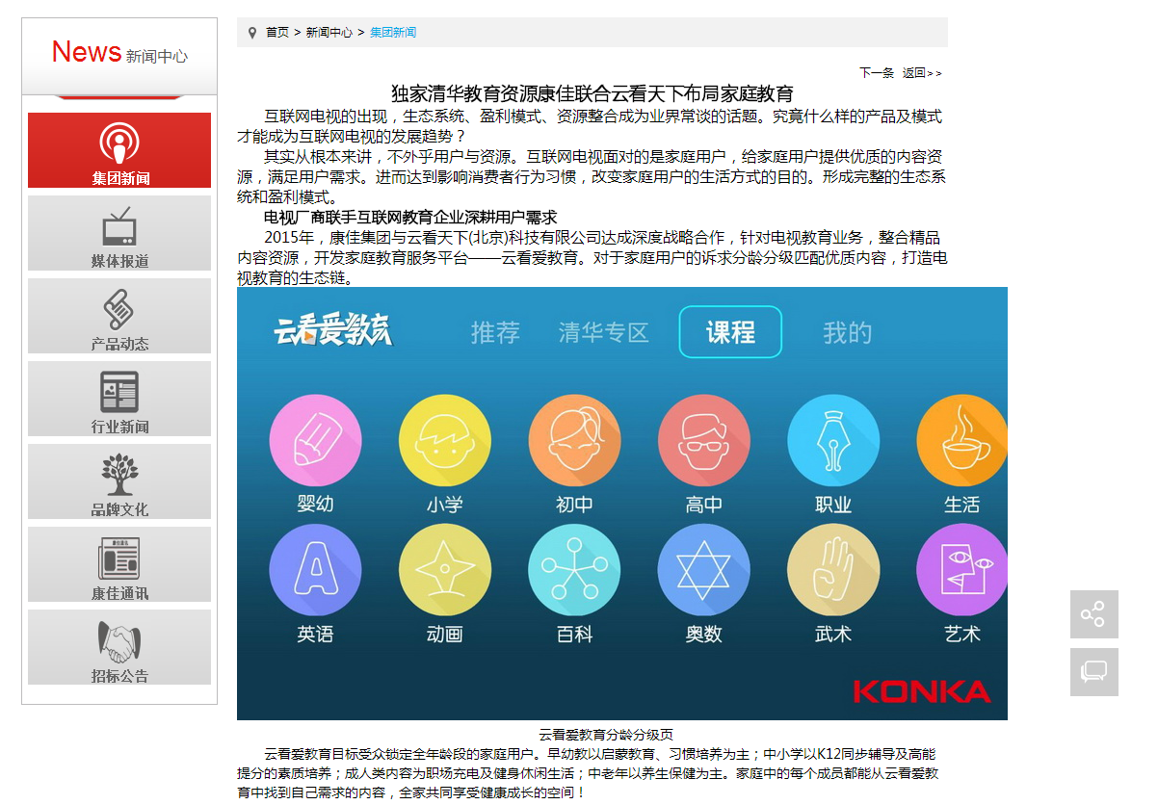
Task: Select the 武术 hand icon
Action: click(833, 570)
